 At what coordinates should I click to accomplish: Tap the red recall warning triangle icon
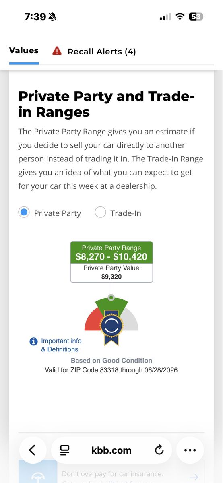[57, 51]
